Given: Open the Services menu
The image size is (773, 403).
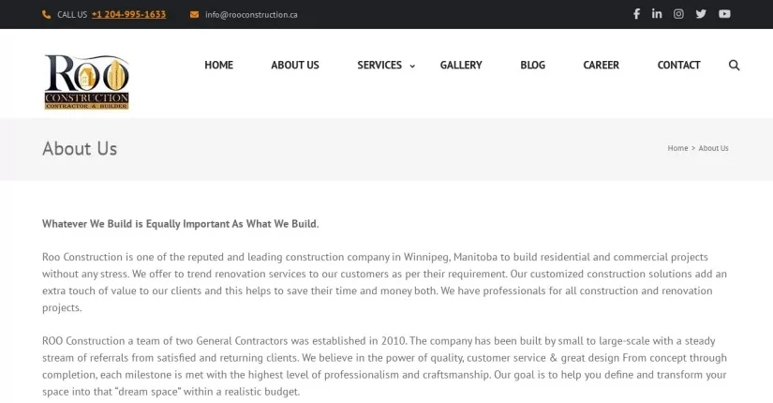Looking at the screenshot, I should coord(379,65).
